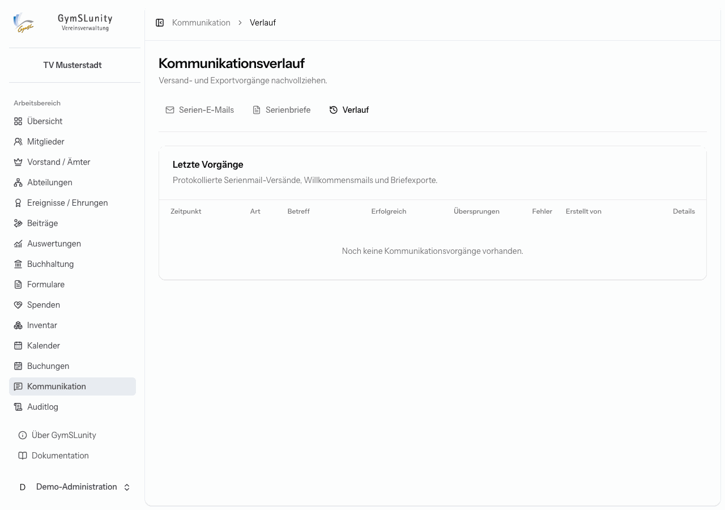
Task: Click the Auswertungen chart icon
Action: [18, 244]
